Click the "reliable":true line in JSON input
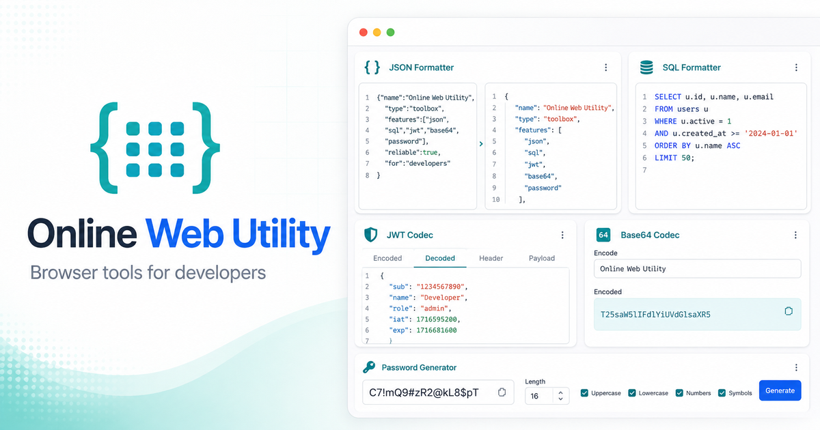The height and width of the screenshot is (430, 820). point(413,152)
